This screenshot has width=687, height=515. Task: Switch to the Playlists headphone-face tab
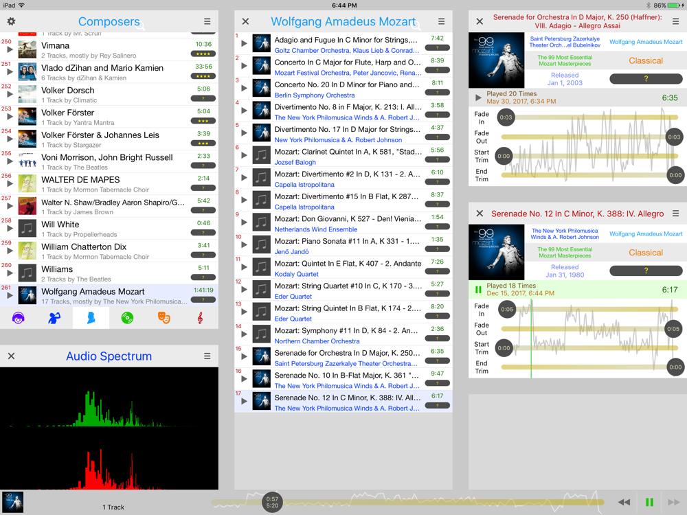(x=18, y=318)
